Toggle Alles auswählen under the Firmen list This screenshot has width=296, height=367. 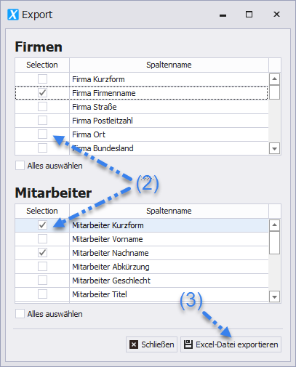coord(20,166)
